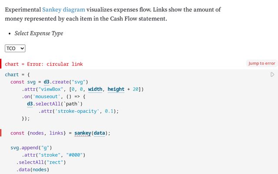This screenshot has width=278, height=174.
Task: Click the red gutter marker beside the sankey line
Action: (x=1, y=133)
